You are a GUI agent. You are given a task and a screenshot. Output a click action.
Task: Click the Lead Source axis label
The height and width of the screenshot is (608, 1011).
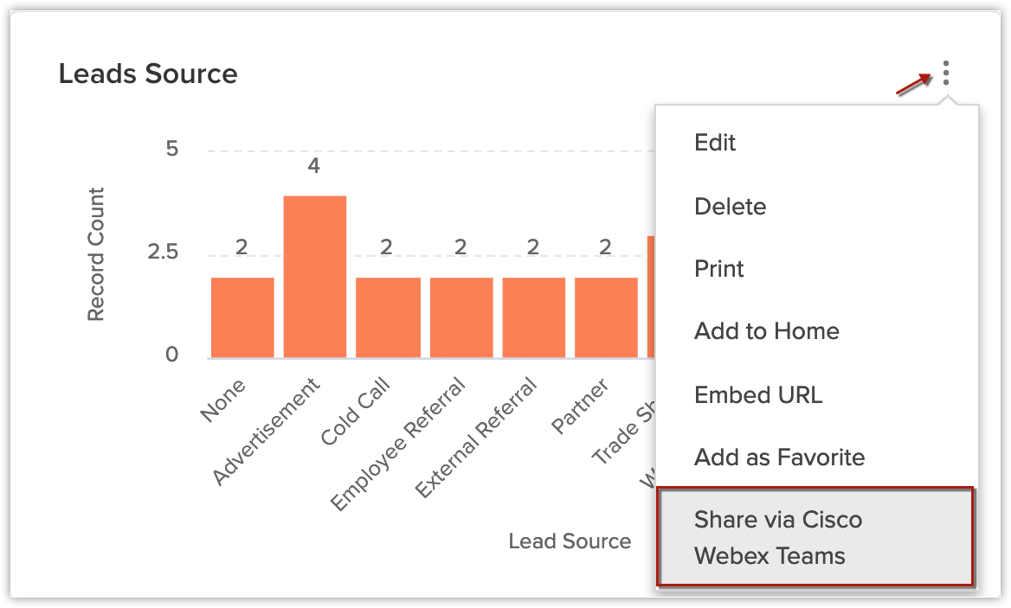[570, 541]
